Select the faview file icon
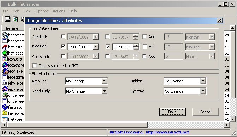Viewport: 237px width, 137px height. (x=5, y=113)
